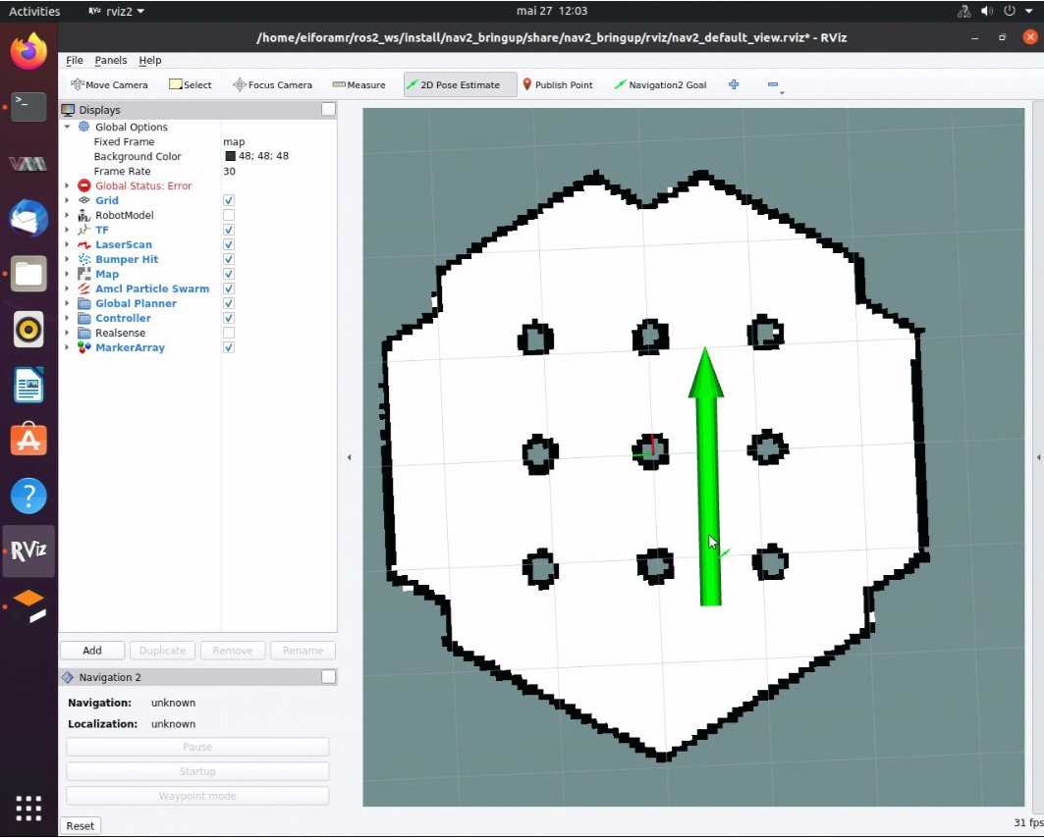
Task: Enable the RobotModel display checkbox
Action: pyautogui.click(x=229, y=215)
